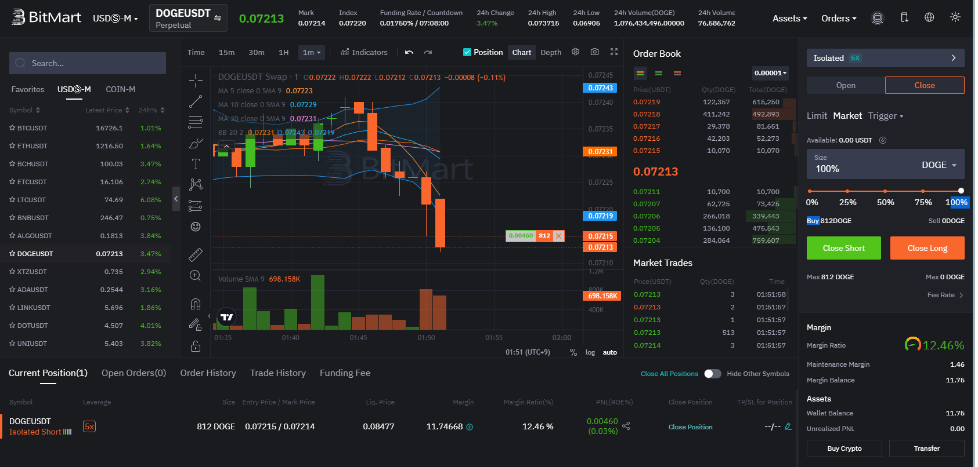
Task: Open the DOGEUSDT Perpetual pair switcher
Action: point(188,18)
